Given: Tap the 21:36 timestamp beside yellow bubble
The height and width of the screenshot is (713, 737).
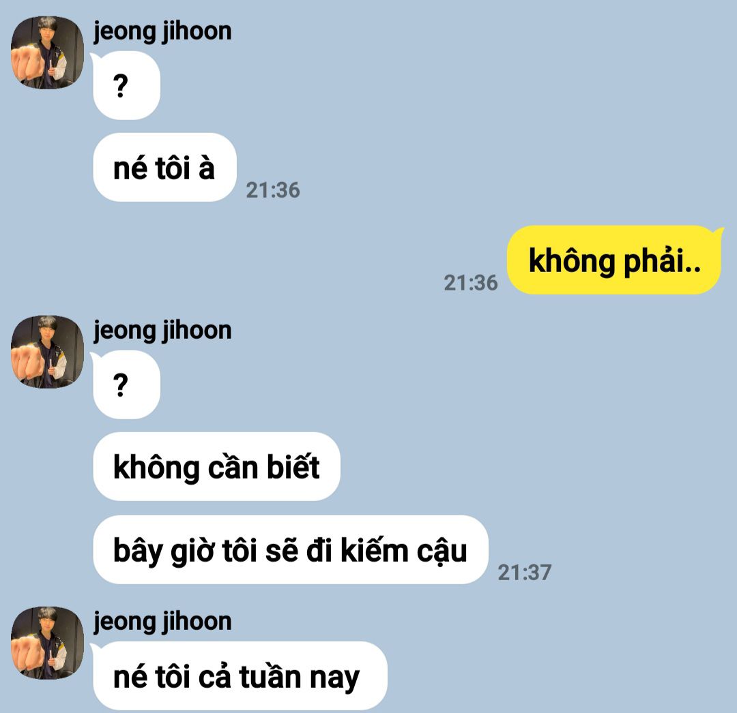Looking at the screenshot, I should click(x=470, y=283).
